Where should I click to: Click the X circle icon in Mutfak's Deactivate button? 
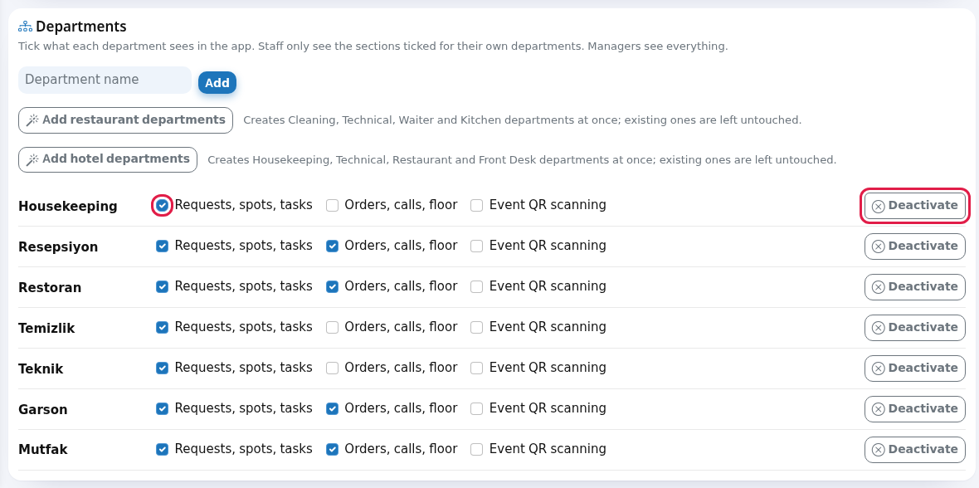[x=878, y=450]
